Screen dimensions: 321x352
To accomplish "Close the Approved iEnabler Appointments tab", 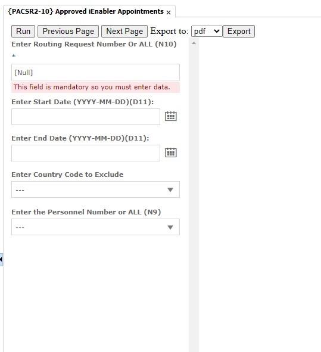I will [x=169, y=13].
